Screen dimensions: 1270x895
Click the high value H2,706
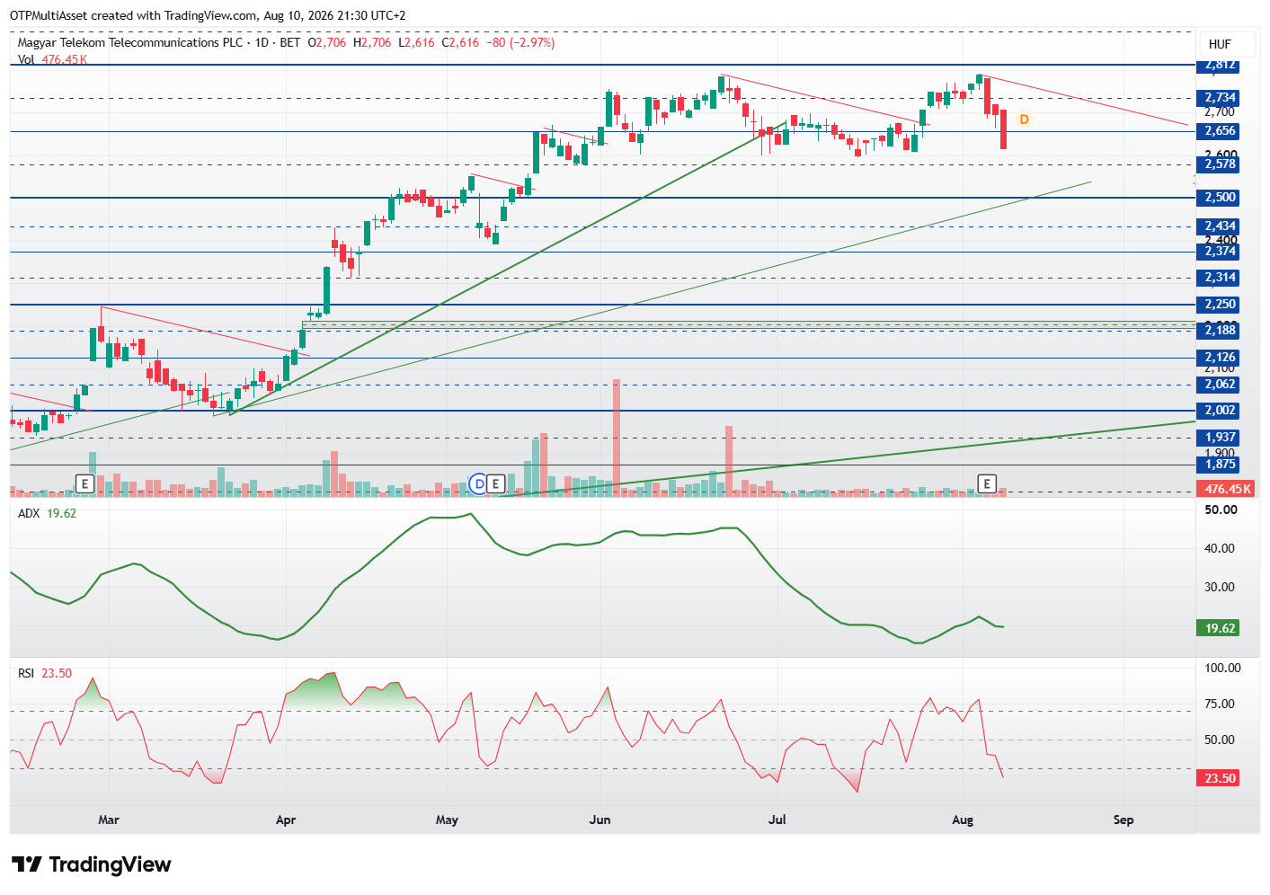tap(372, 42)
